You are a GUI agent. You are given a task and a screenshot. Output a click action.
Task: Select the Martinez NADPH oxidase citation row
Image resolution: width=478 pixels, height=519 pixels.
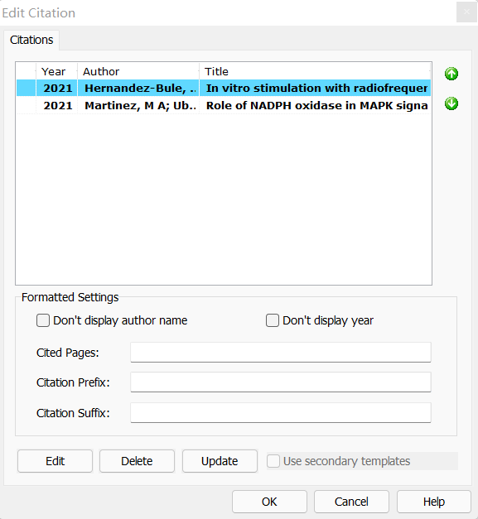[224, 105]
